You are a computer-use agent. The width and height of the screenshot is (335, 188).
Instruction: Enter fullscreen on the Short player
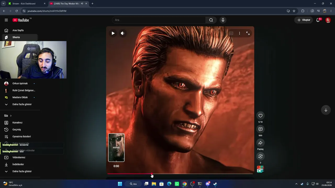point(248,33)
